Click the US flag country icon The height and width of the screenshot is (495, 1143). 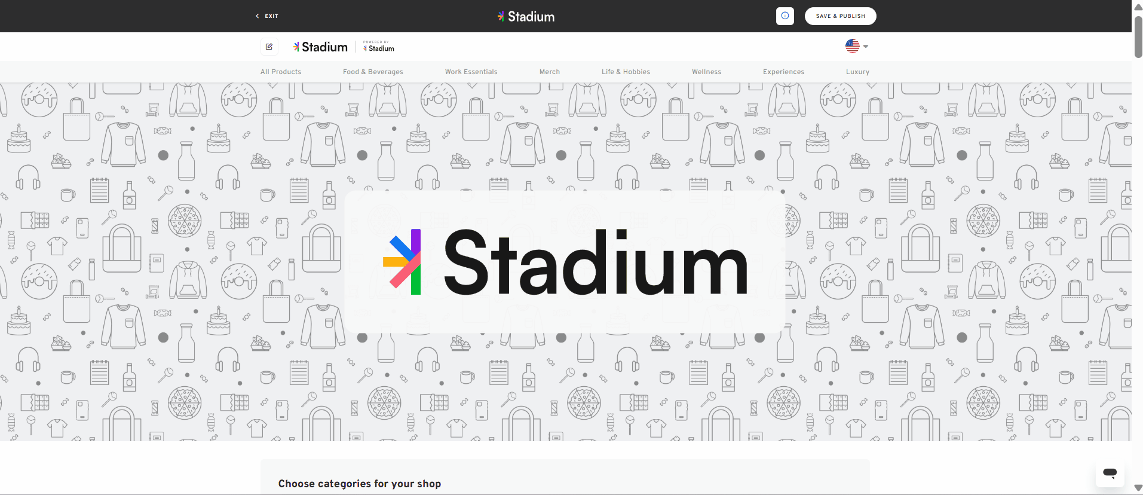click(x=852, y=46)
